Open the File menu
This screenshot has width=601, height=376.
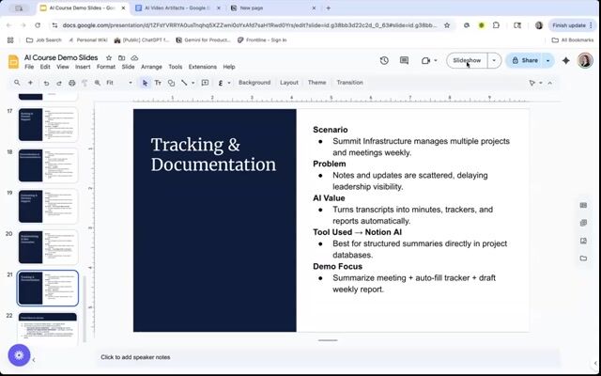29,67
